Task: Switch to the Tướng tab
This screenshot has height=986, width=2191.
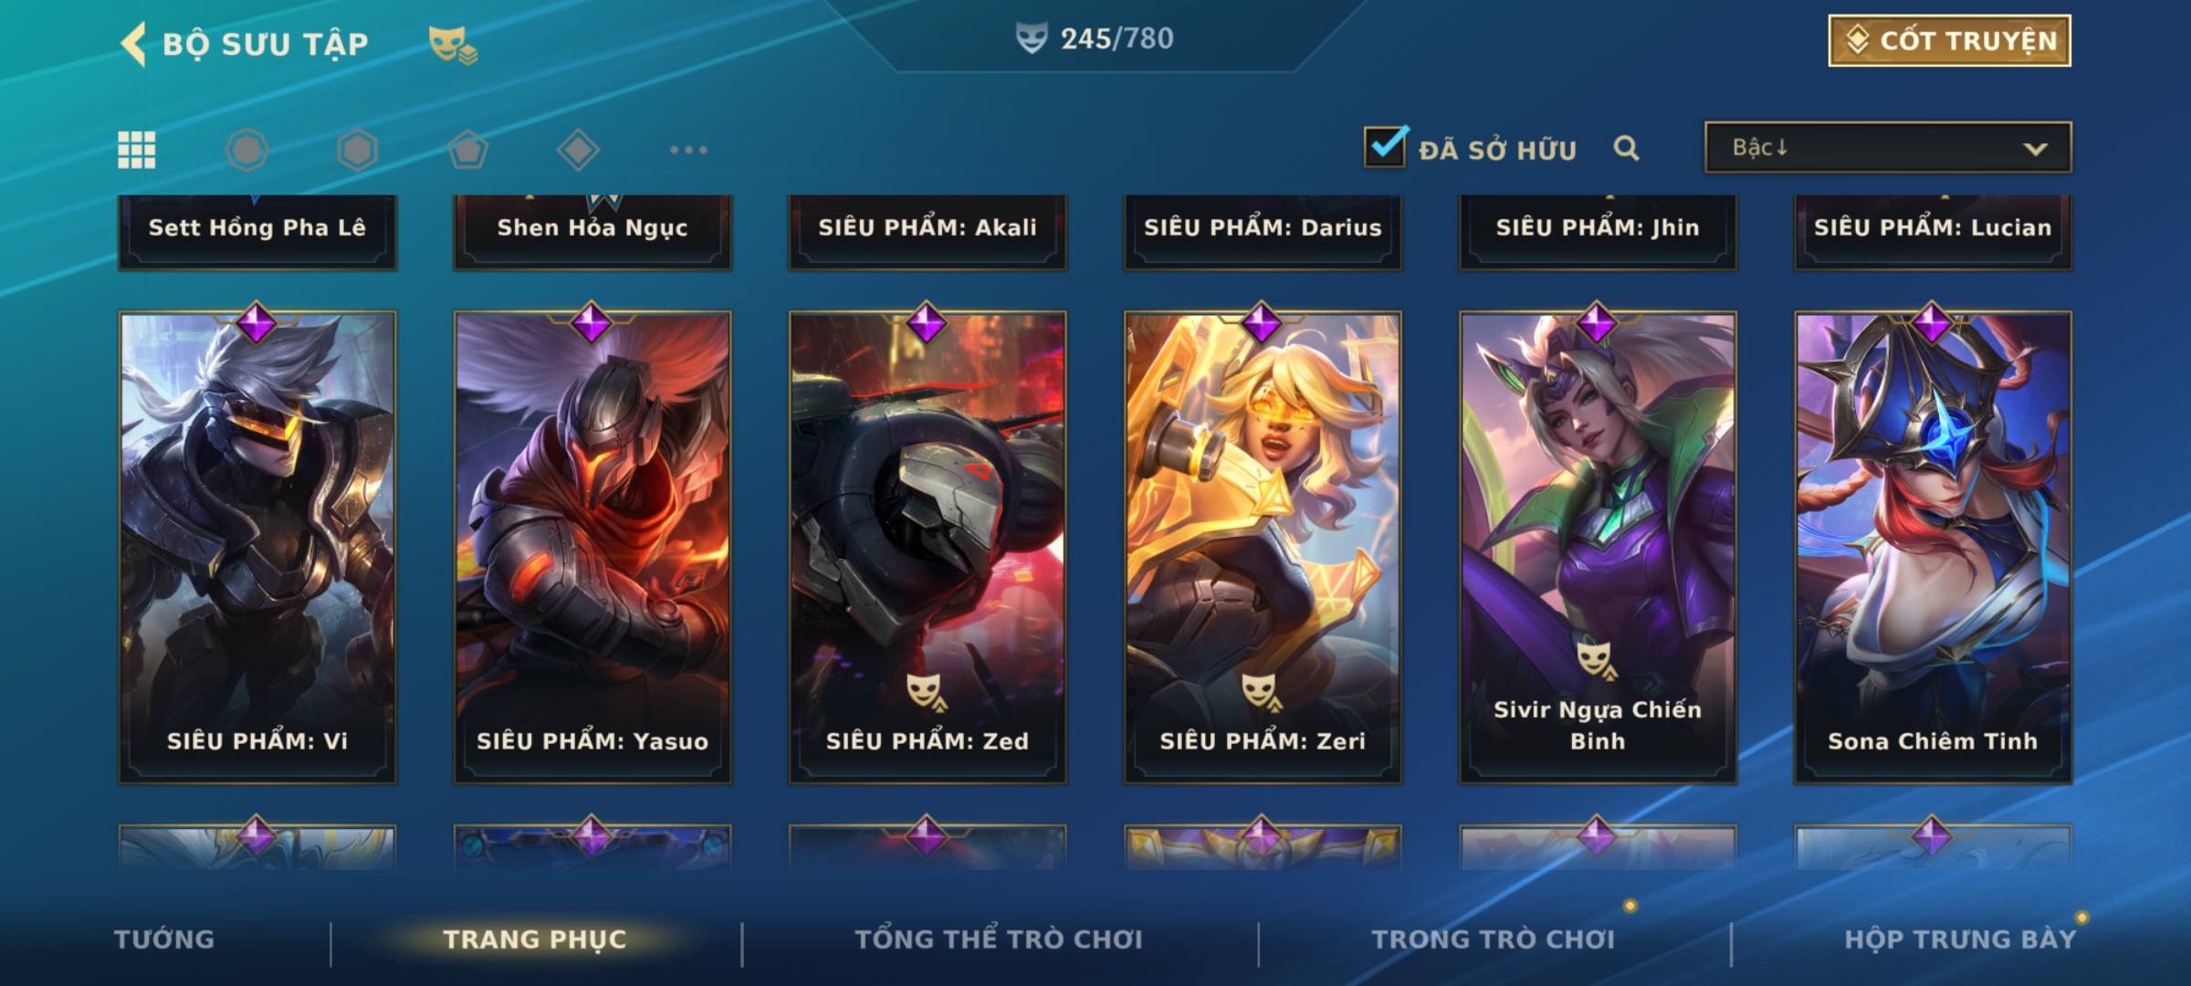Action: [164, 939]
